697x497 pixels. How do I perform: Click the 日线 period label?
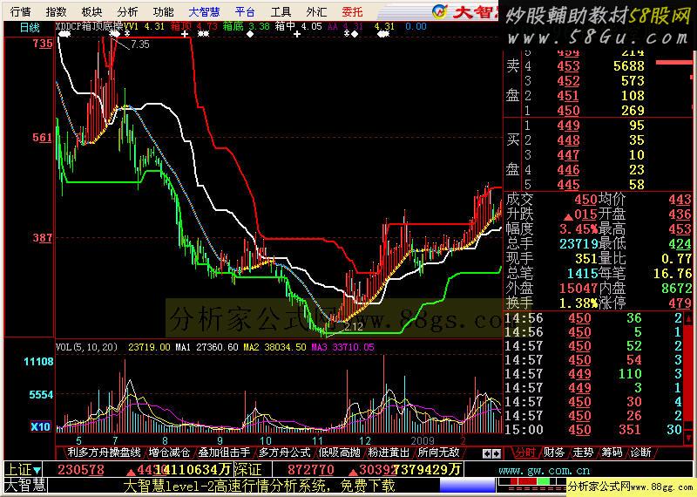pos(30,28)
